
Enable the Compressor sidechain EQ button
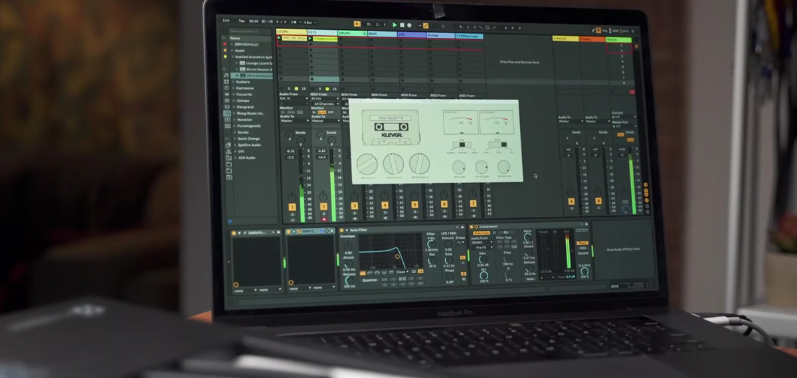coord(506,233)
